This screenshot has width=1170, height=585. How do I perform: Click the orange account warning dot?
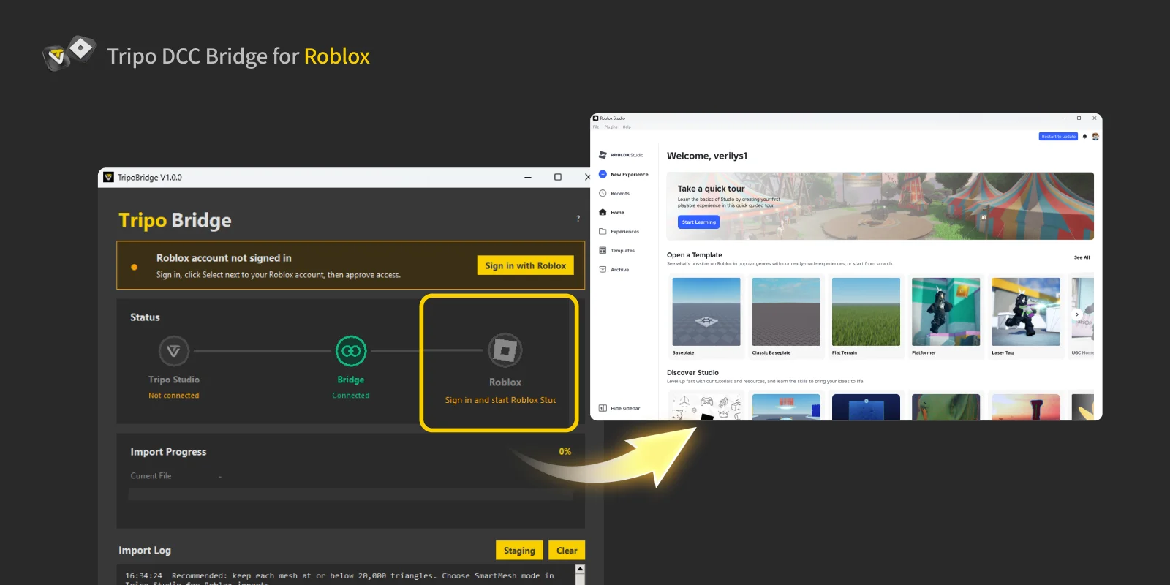(x=134, y=267)
